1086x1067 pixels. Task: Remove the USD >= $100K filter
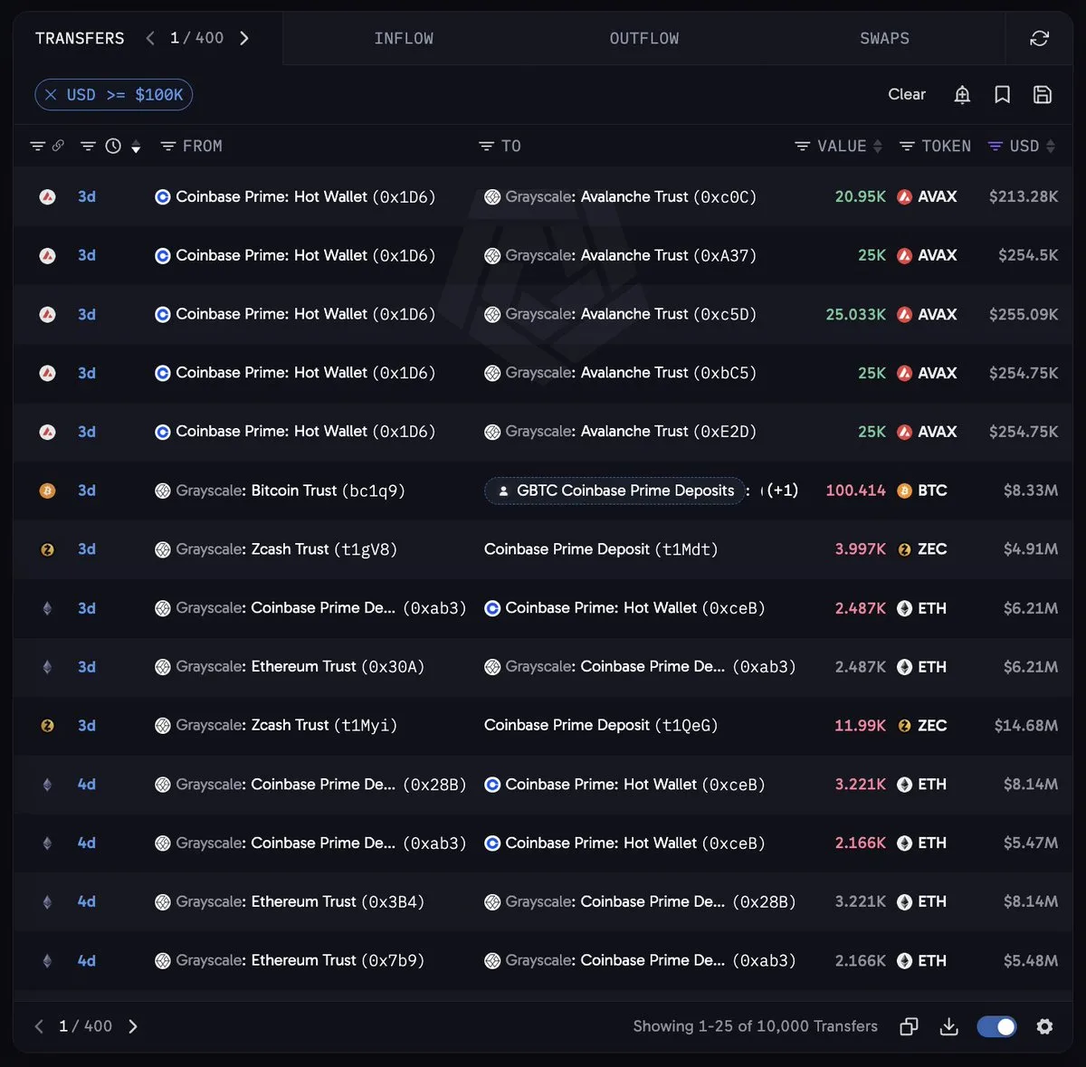pyautogui.click(x=52, y=94)
